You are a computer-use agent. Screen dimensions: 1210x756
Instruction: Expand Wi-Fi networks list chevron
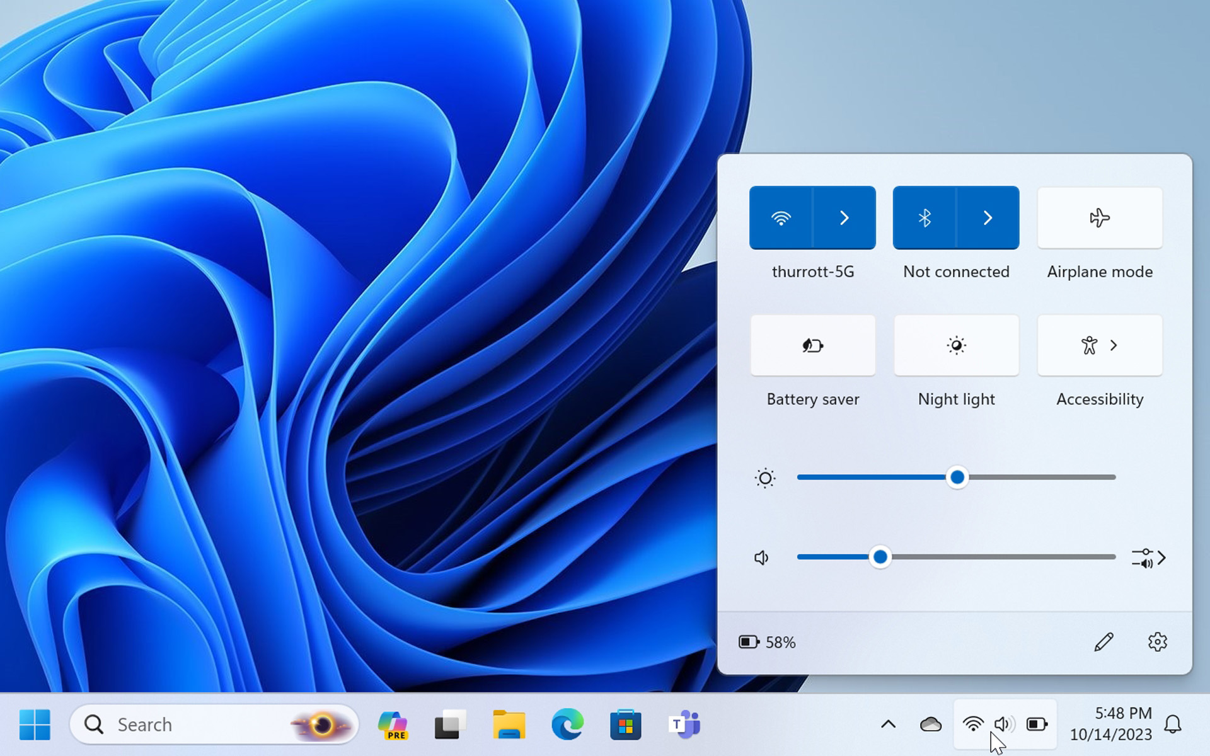(x=844, y=218)
